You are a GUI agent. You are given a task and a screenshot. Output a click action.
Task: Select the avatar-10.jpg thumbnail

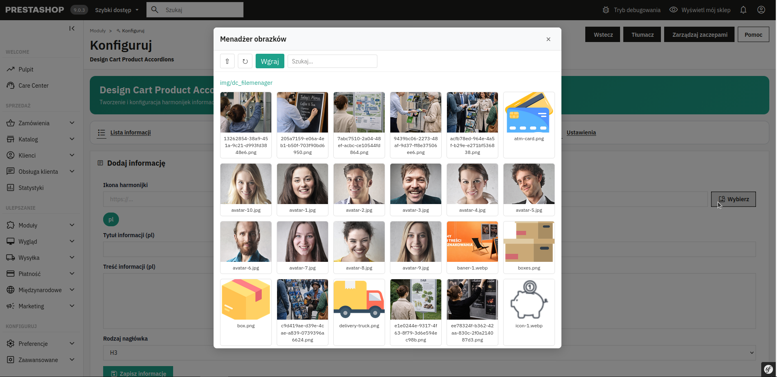(246, 190)
